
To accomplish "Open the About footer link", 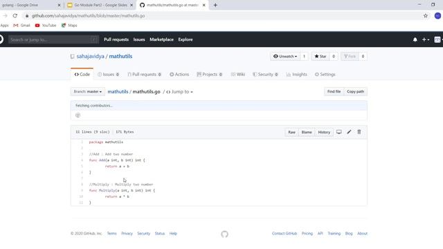I will (362, 234).
